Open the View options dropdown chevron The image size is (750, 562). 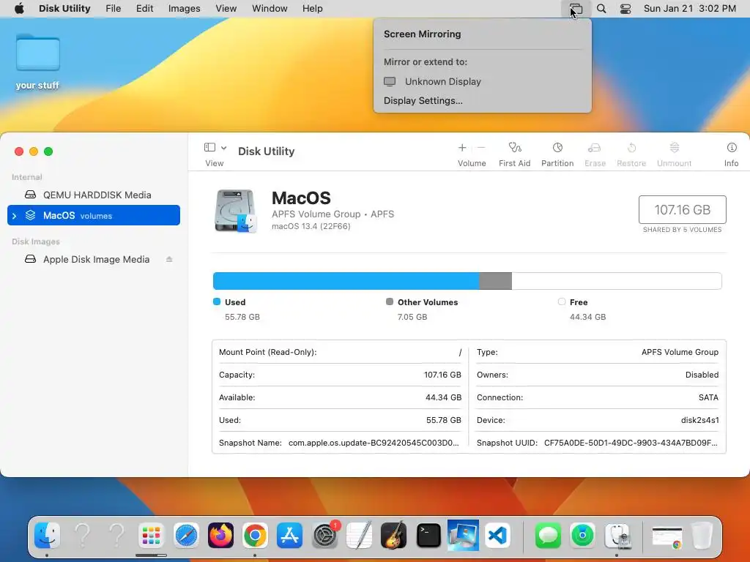pyautogui.click(x=224, y=148)
